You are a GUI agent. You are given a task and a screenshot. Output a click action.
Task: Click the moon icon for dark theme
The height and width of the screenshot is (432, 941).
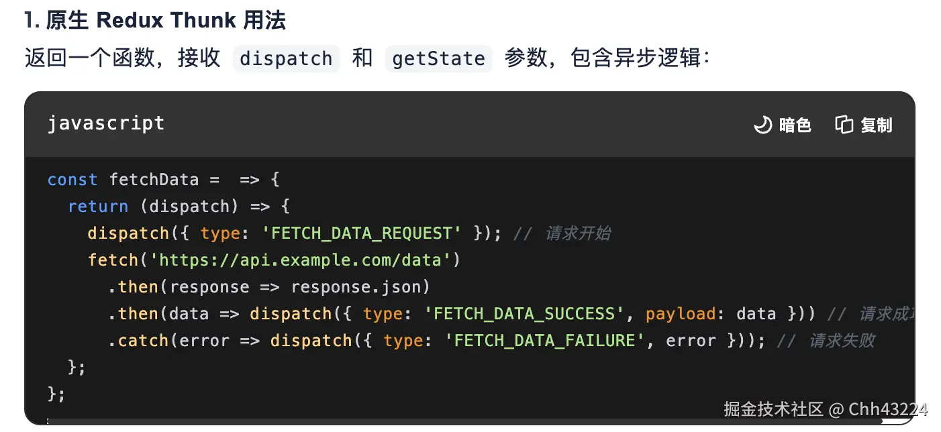click(x=763, y=125)
